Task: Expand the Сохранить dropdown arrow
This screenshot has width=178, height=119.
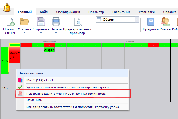Action: coord(41,33)
